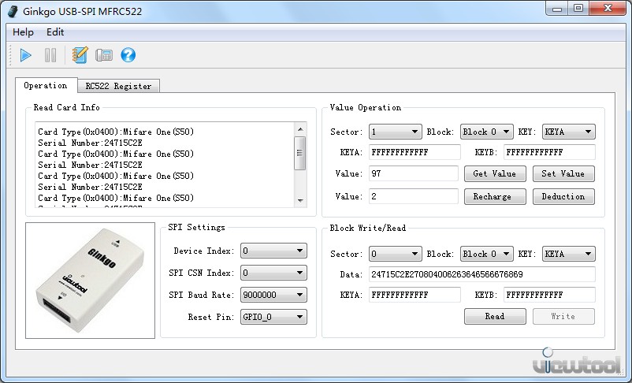
Task: Open help via blue question mark icon
Action: pyautogui.click(x=128, y=55)
